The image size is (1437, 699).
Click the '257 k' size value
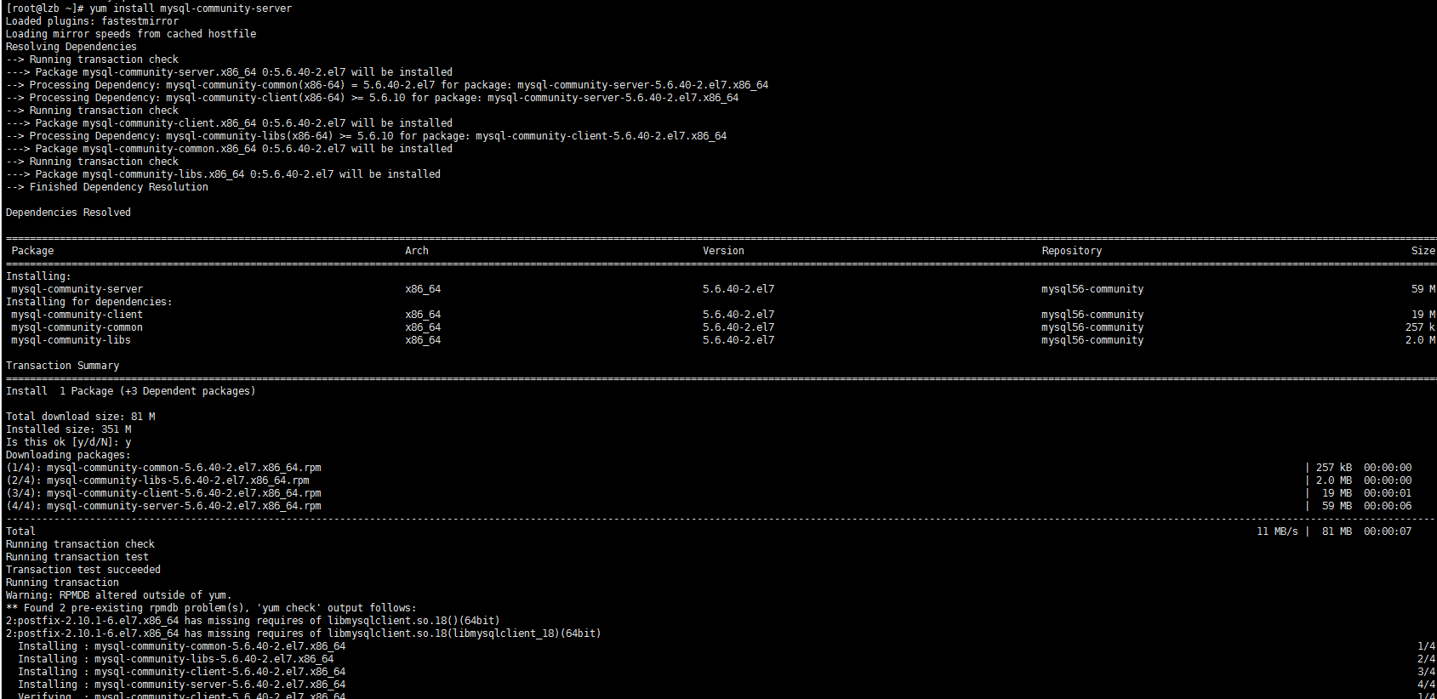(1420, 327)
